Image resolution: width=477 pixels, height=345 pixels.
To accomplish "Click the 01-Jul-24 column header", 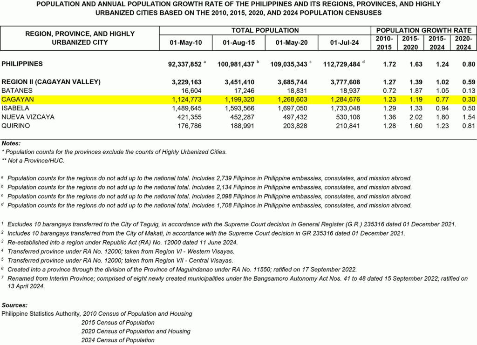I will click(x=344, y=43).
